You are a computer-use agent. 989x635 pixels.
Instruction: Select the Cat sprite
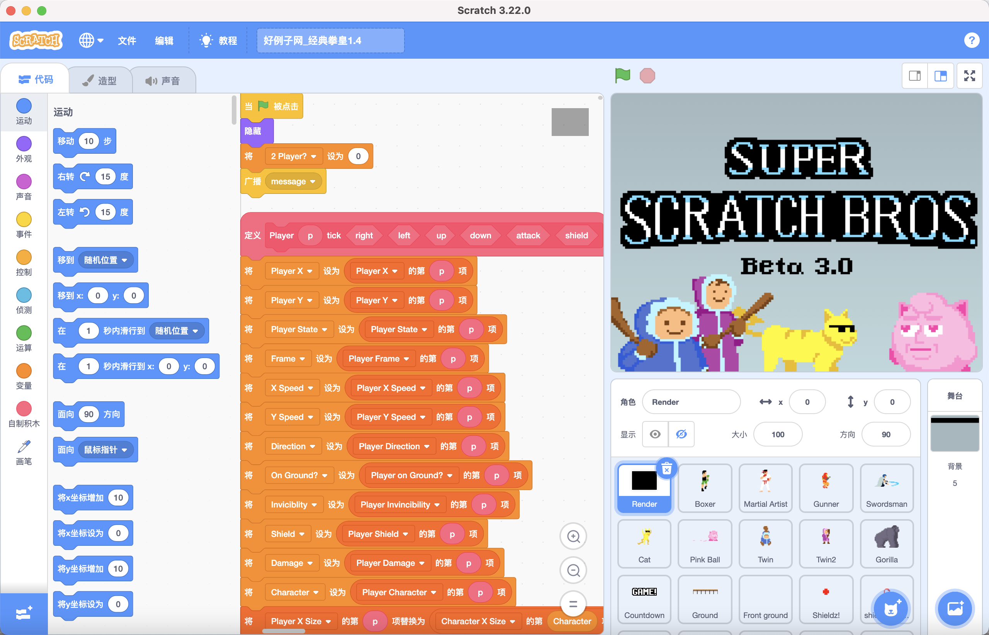click(x=644, y=544)
